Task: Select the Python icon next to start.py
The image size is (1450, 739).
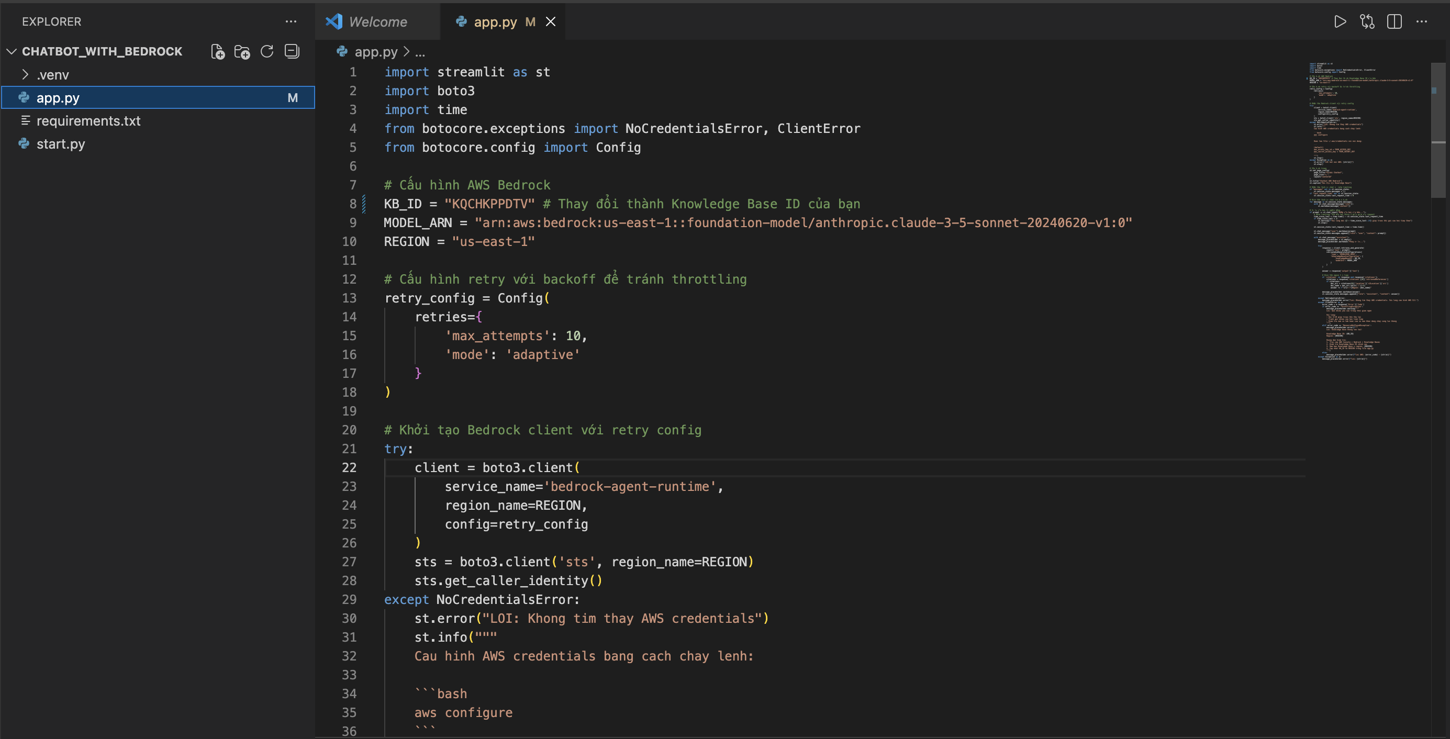Action: tap(23, 143)
